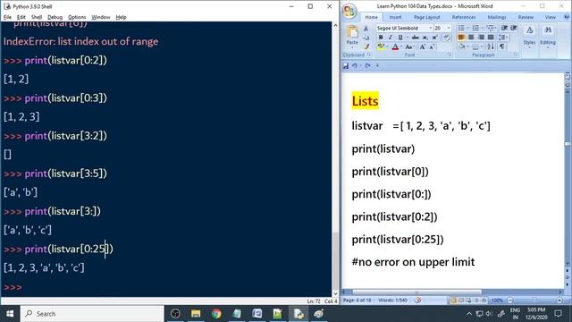The width and height of the screenshot is (572, 322).
Task: Toggle Justify alignment in Paragraph group
Action: pyautogui.click(x=491, y=38)
